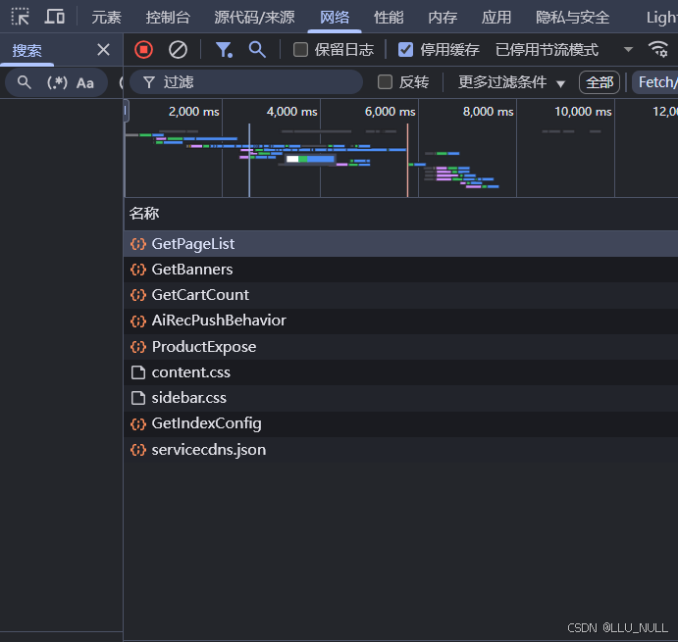Screen dimensions: 678x642
Task: Switch to the 控制台 tab
Action: [x=168, y=18]
